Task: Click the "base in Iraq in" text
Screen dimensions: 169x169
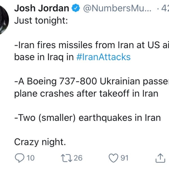Action: point(44,57)
